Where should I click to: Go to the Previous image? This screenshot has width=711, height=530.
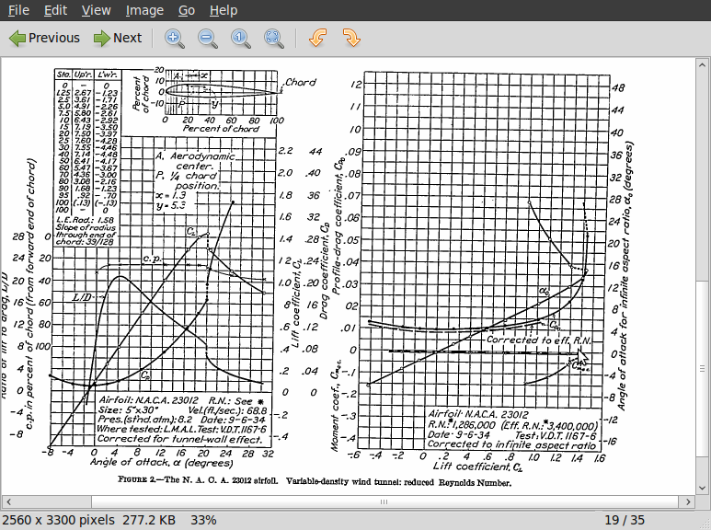(44, 38)
